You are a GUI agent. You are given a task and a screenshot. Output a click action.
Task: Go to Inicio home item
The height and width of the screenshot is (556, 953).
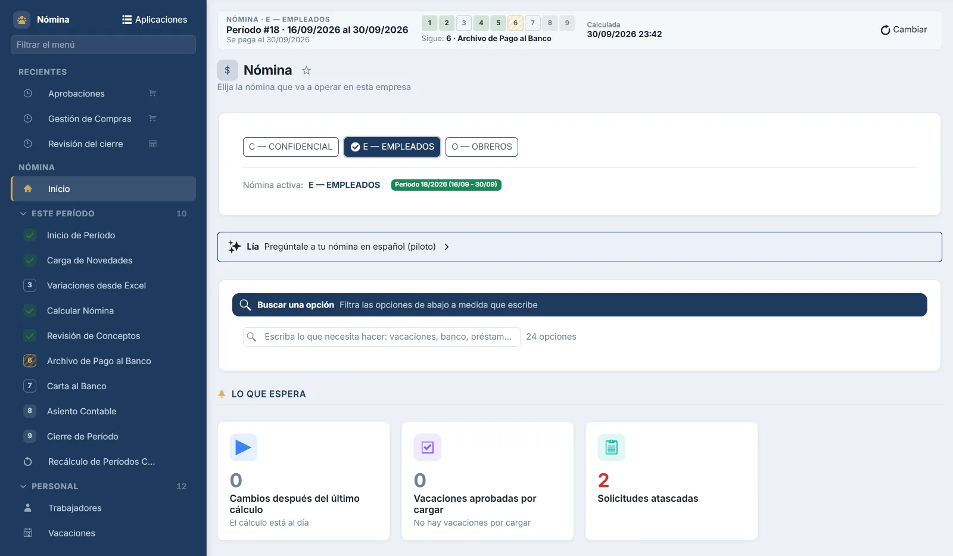104,189
